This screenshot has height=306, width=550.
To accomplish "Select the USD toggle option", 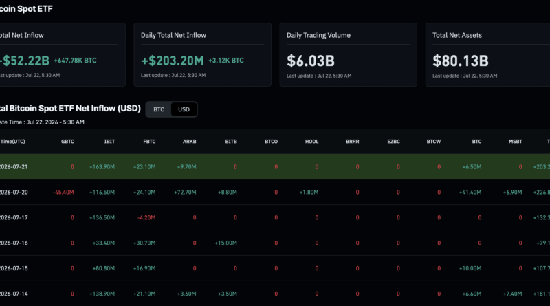I will click(x=184, y=109).
